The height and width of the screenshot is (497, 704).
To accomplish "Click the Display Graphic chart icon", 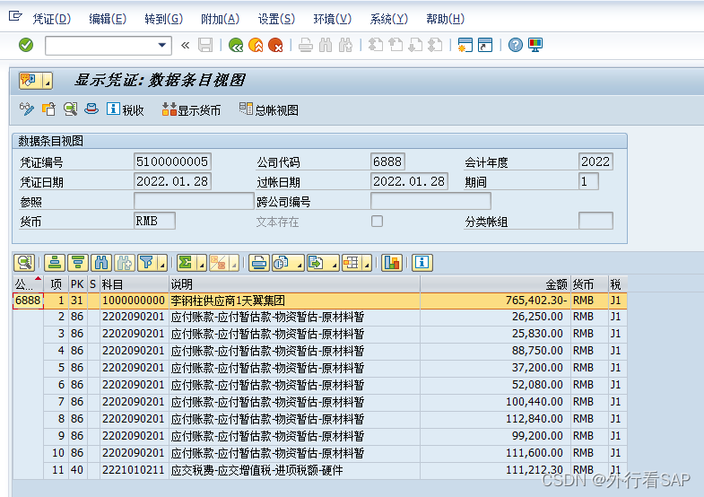I will click(392, 263).
